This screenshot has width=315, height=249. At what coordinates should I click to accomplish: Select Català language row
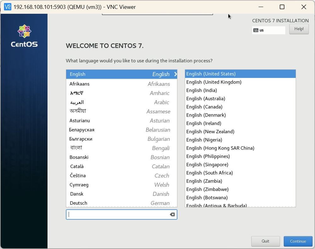click(x=122, y=166)
